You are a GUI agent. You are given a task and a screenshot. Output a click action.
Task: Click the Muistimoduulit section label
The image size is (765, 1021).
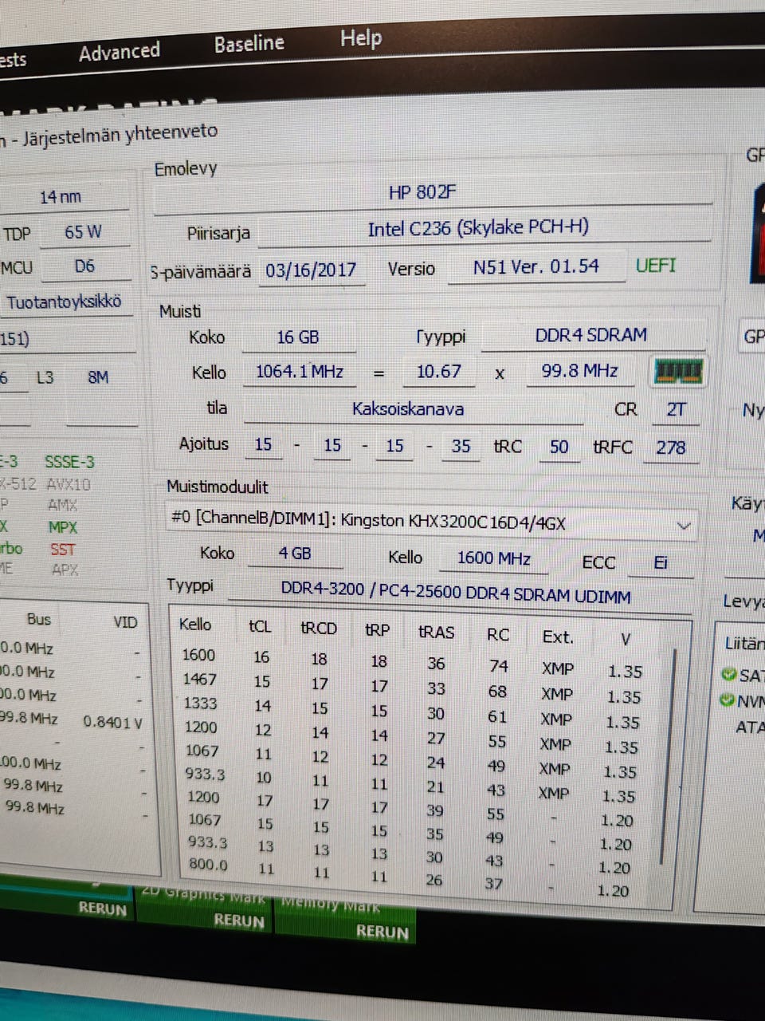coord(217,487)
